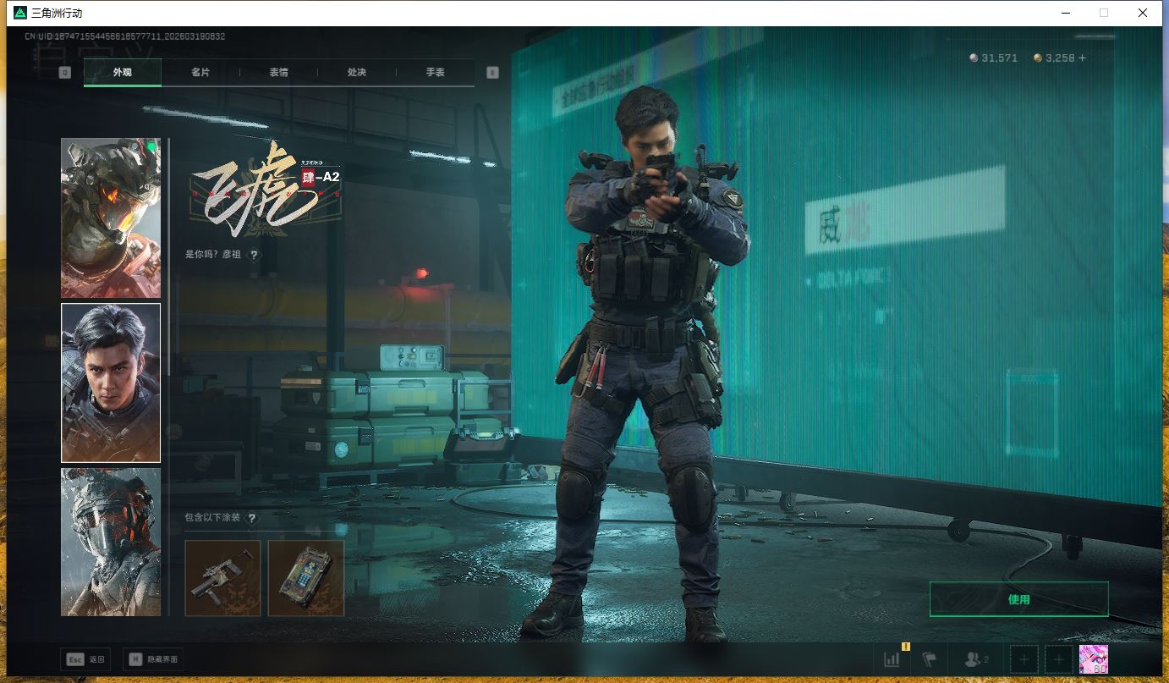Click the plus next to 3,258 currency
This screenshot has width=1169, height=683.
(x=1081, y=58)
